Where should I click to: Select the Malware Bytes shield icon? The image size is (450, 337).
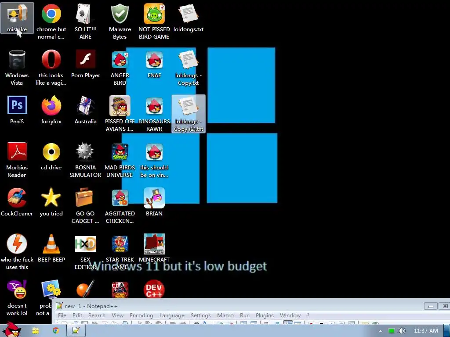point(120,22)
